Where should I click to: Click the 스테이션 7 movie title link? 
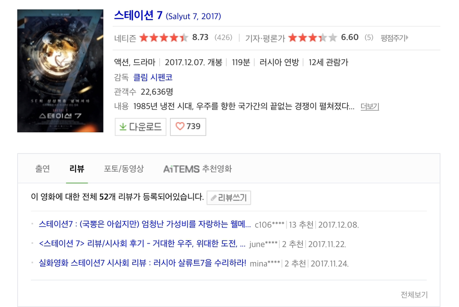138,15
